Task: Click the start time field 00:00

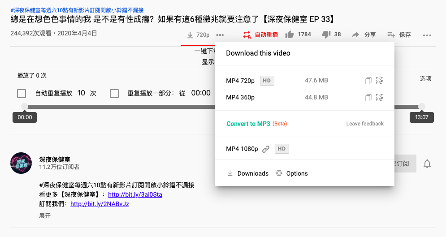Action: pos(201,93)
